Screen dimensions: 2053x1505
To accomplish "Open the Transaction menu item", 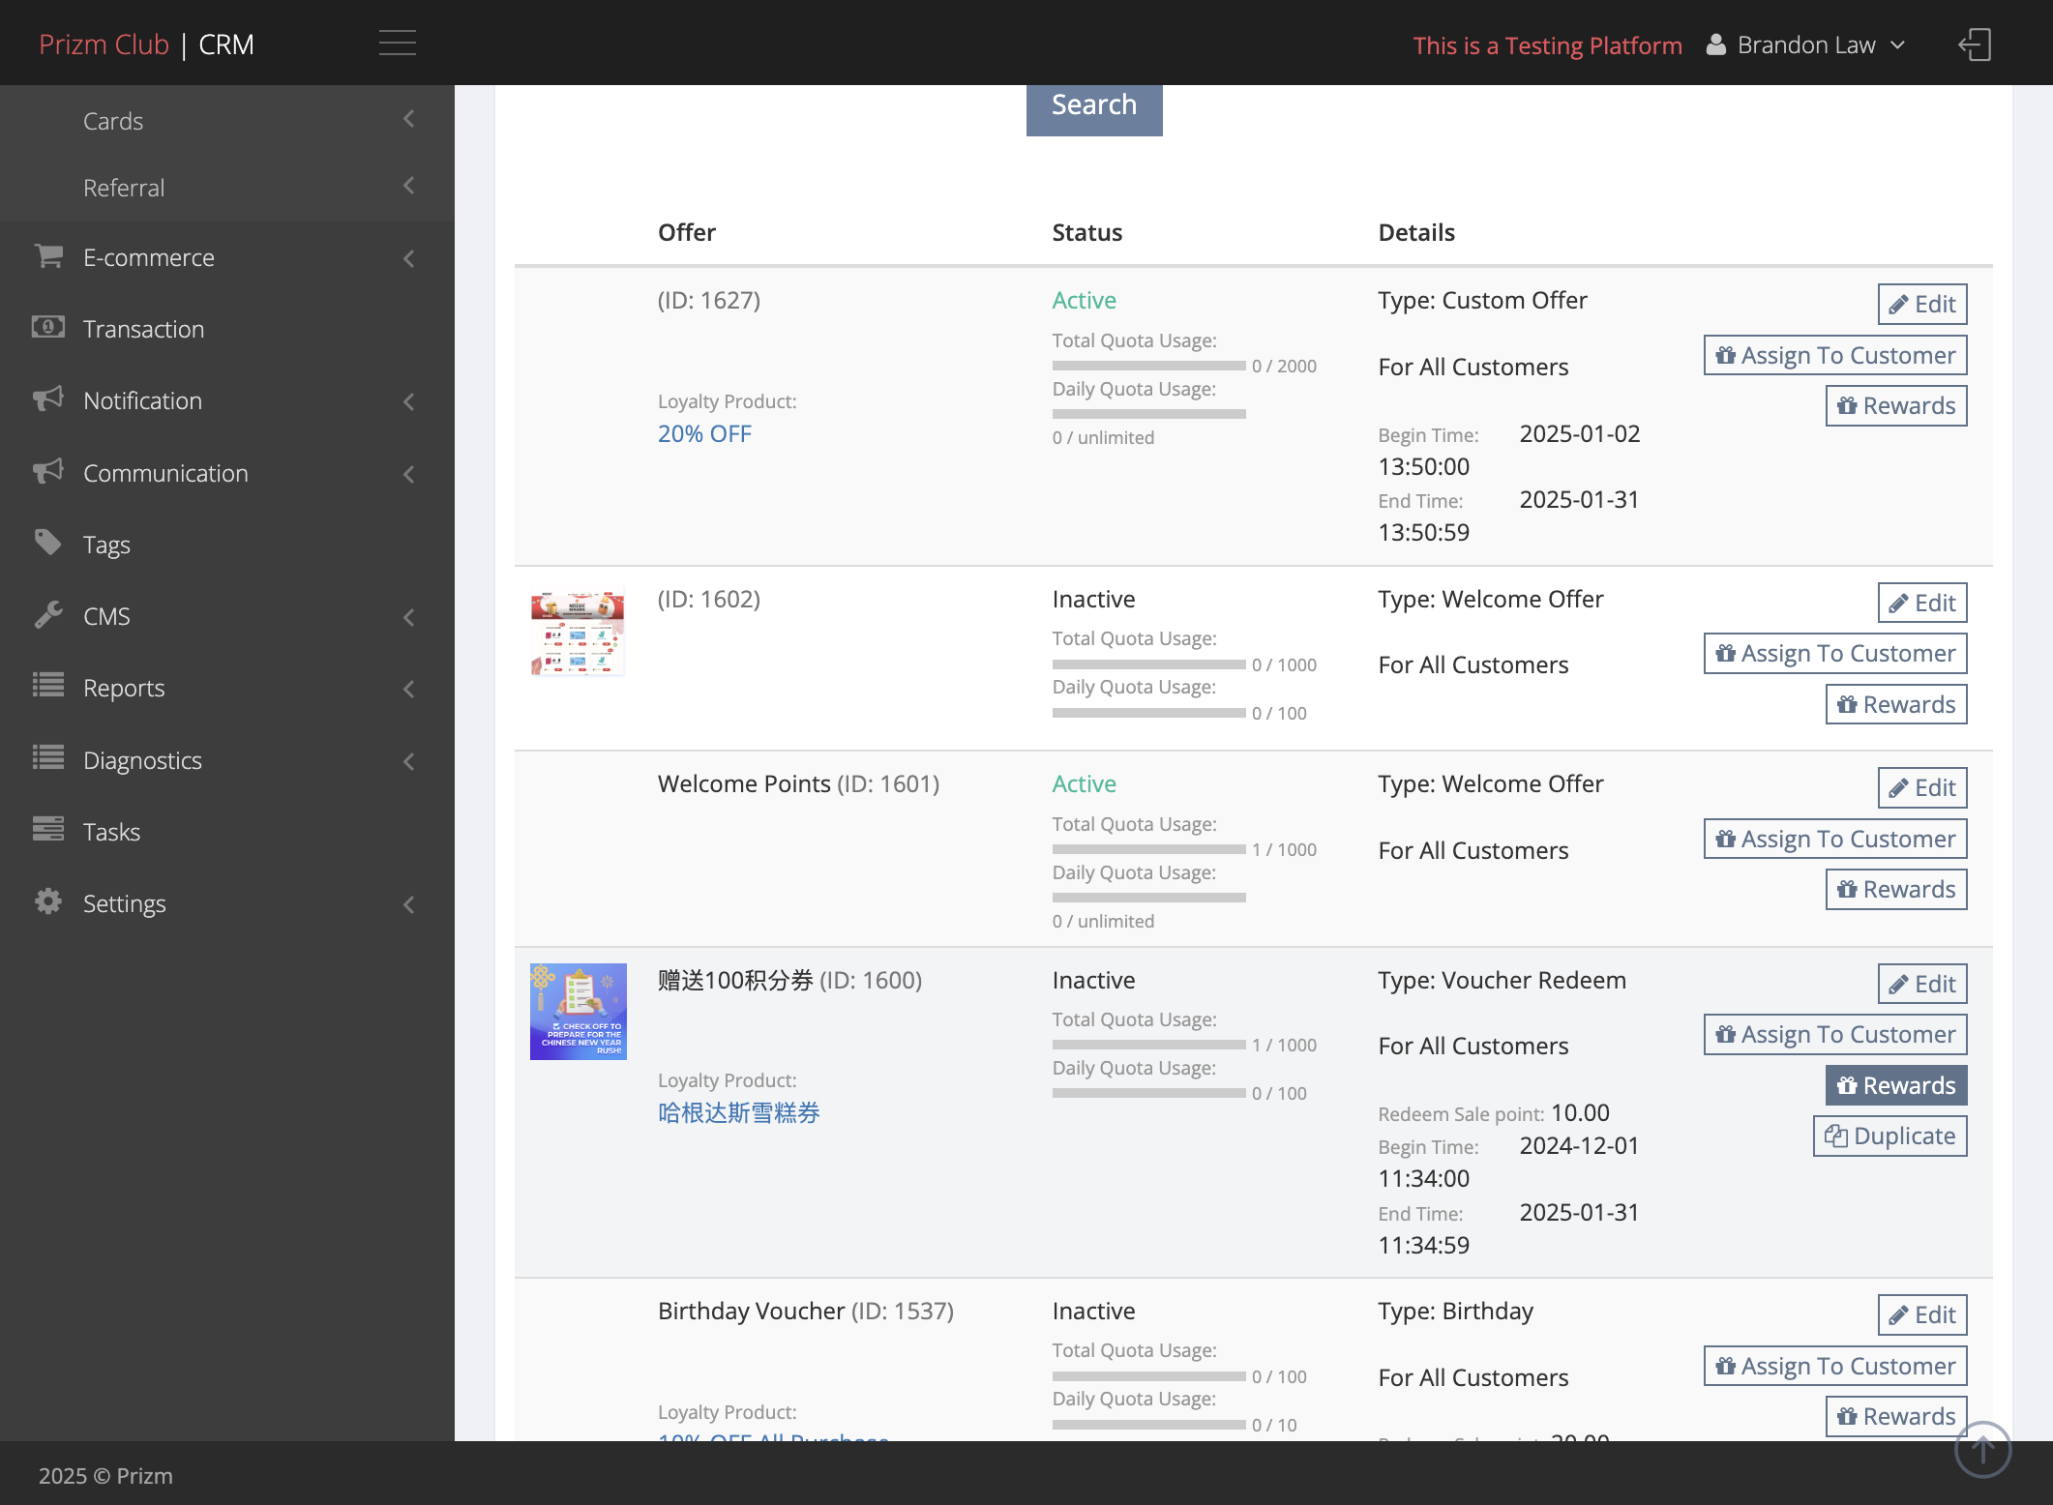I will 227,329.
